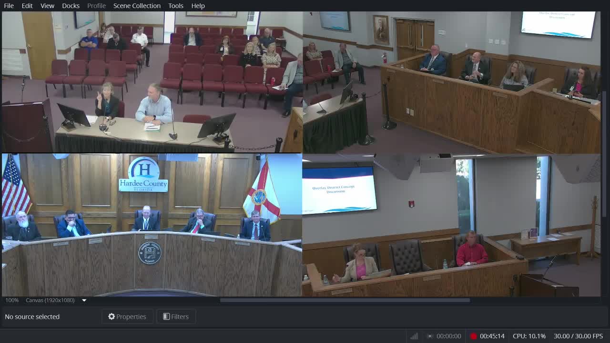Click the streaming status icon in status bar
610x343 pixels.
coord(429,336)
